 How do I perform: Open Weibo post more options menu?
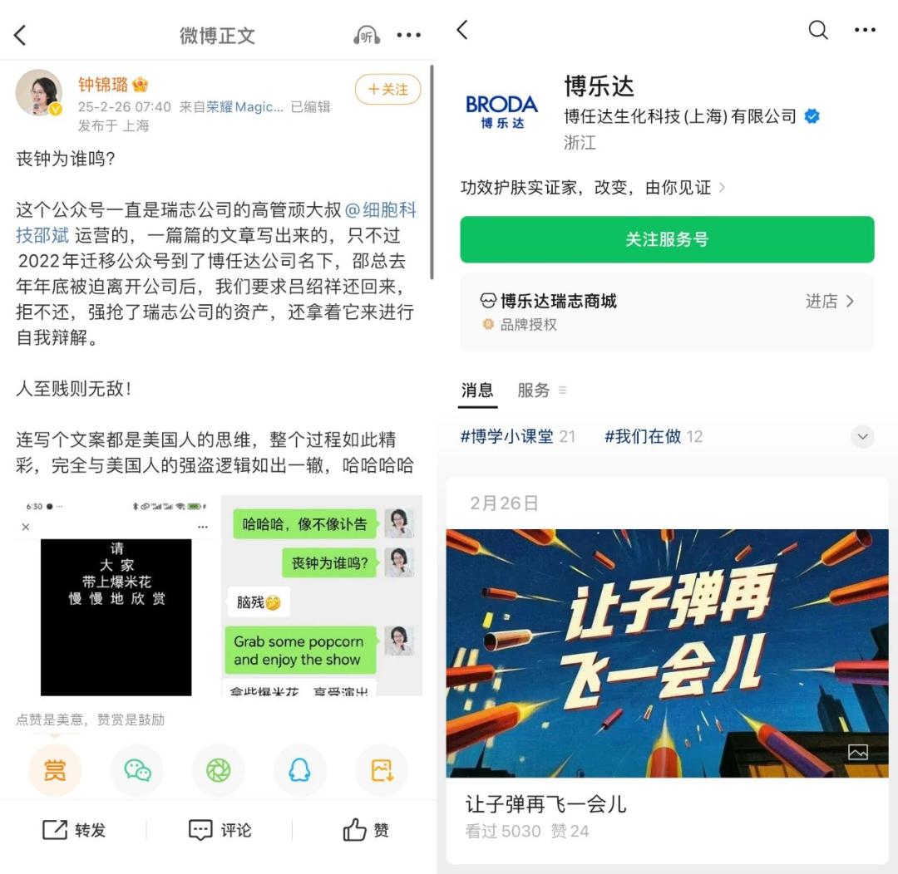tap(409, 35)
